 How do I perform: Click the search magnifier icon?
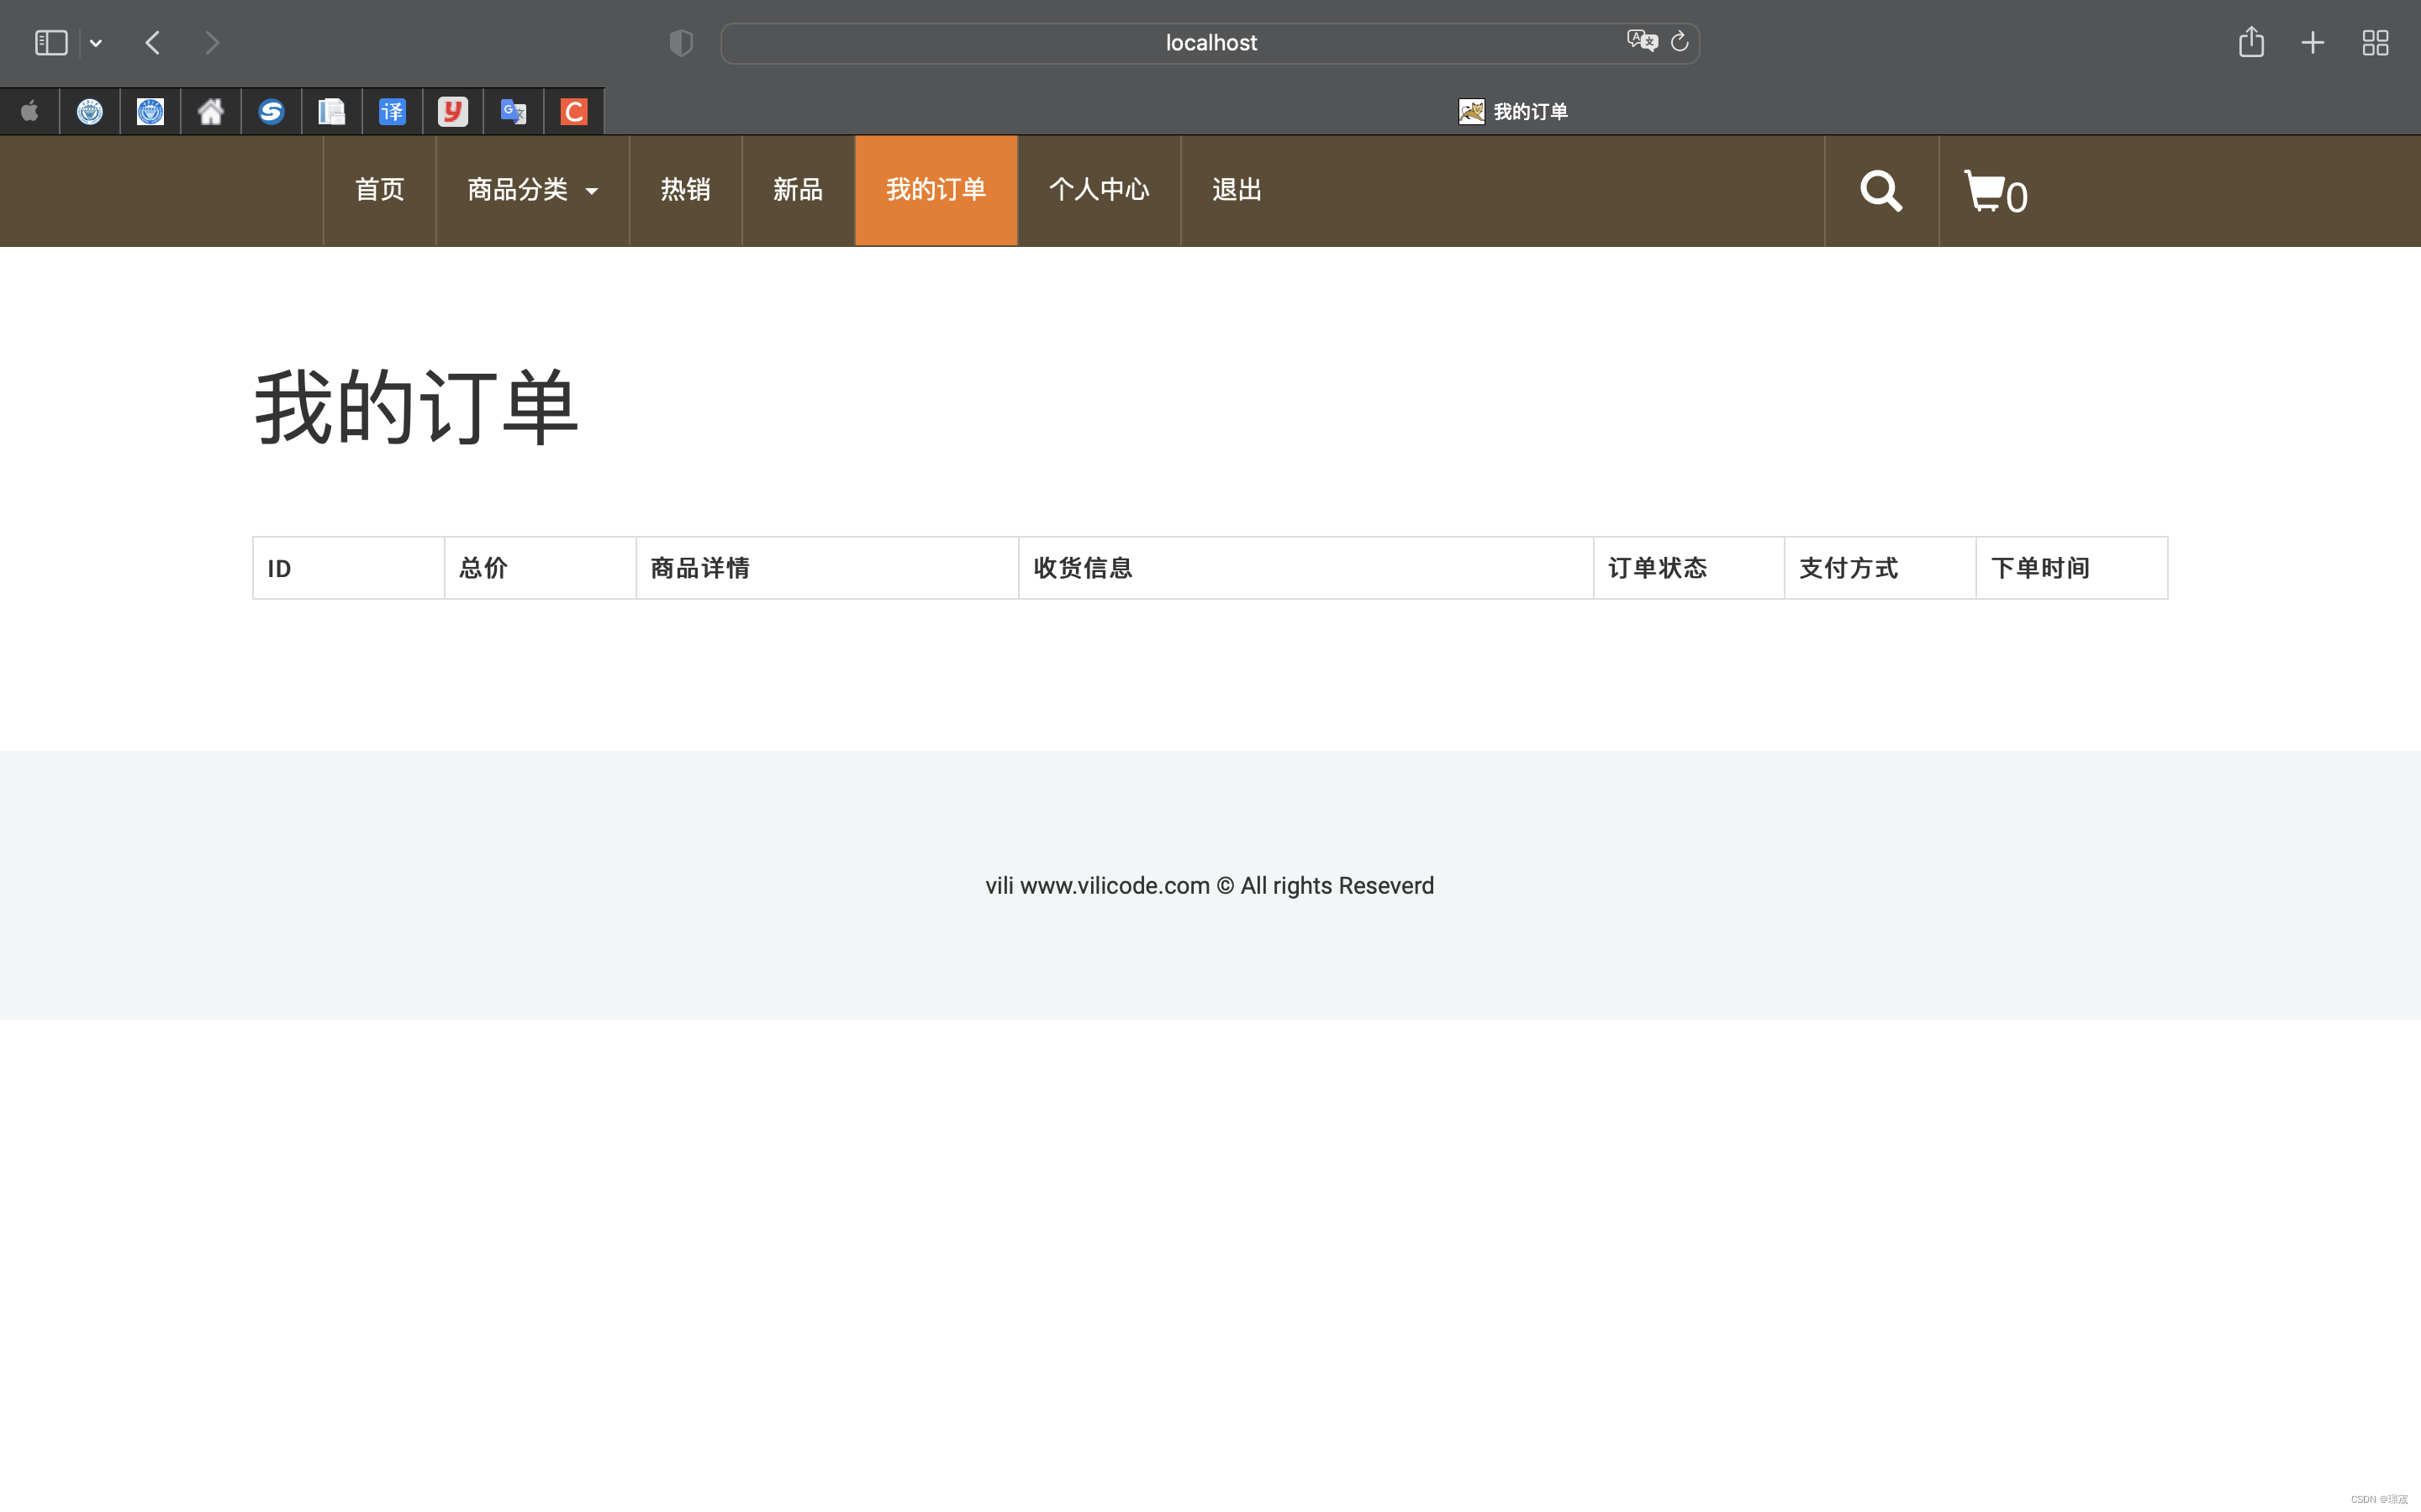(1880, 191)
